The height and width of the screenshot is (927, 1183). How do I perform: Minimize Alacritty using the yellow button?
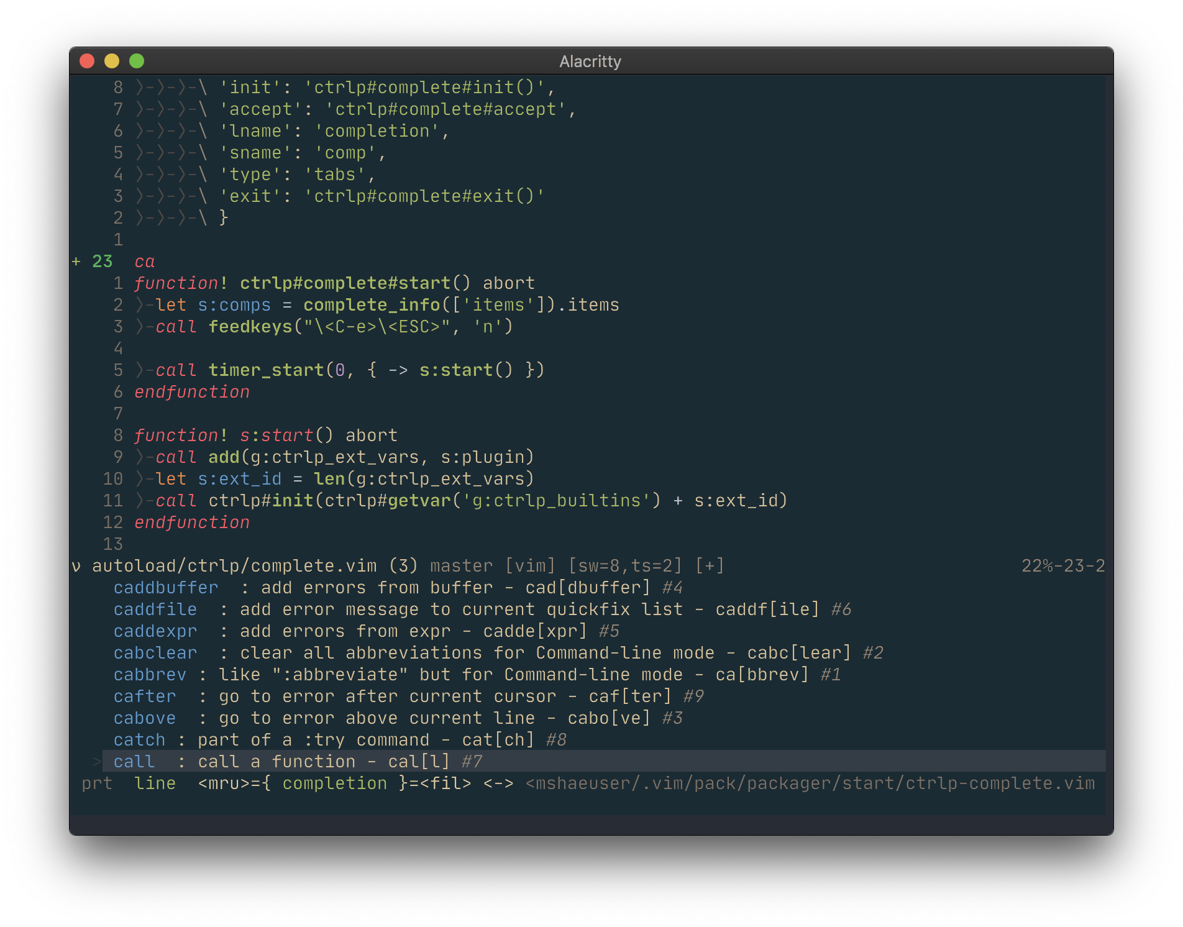pyautogui.click(x=112, y=61)
